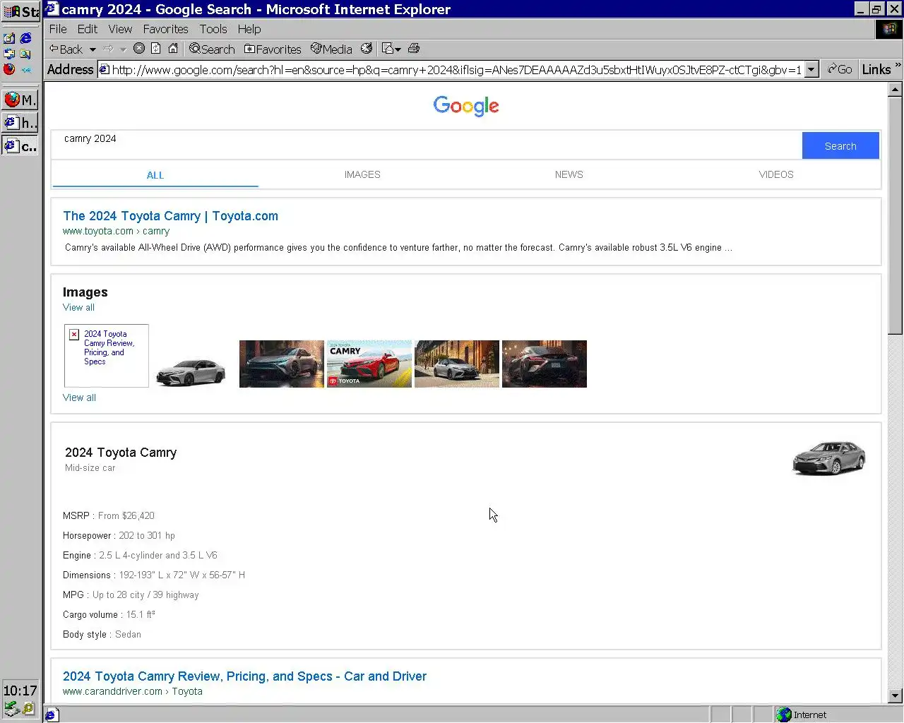Viewport: 904px width, 723px height.
Task: Click the Google search box containing camry 2024
Action: [427, 145]
